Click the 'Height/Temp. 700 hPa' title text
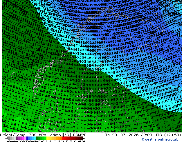 coord(24,135)
